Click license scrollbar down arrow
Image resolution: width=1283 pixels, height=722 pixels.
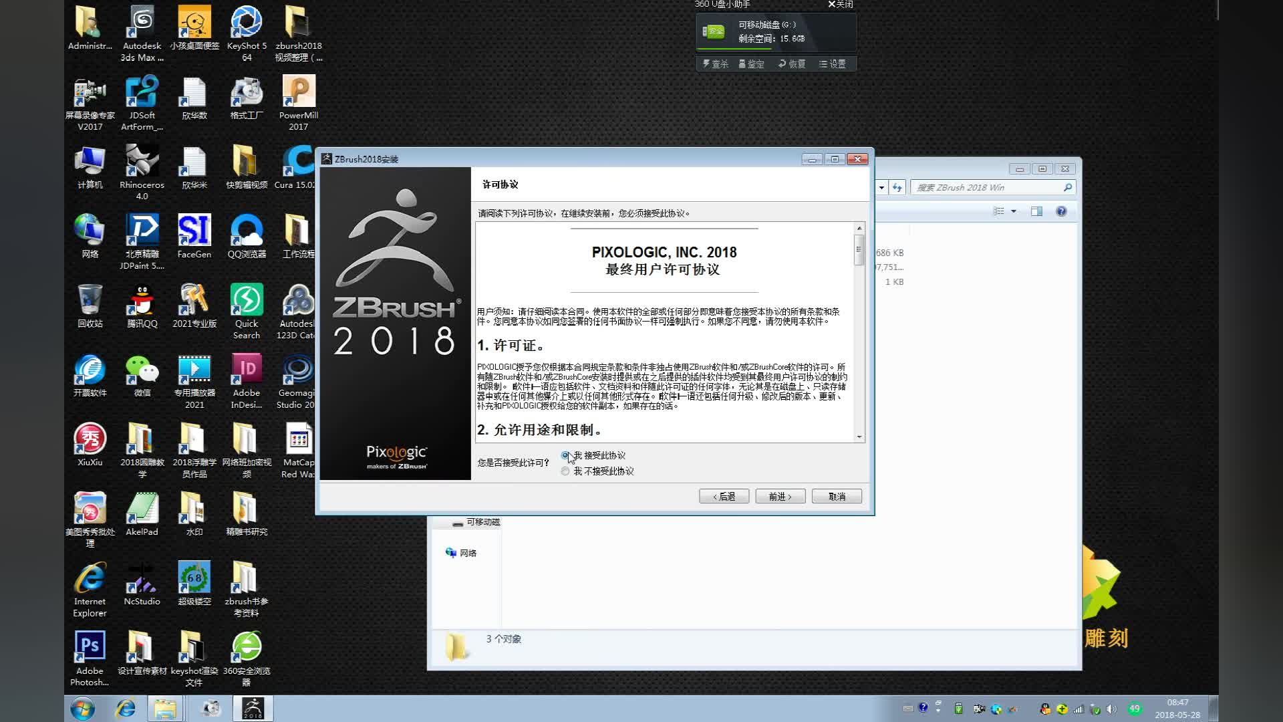click(859, 437)
